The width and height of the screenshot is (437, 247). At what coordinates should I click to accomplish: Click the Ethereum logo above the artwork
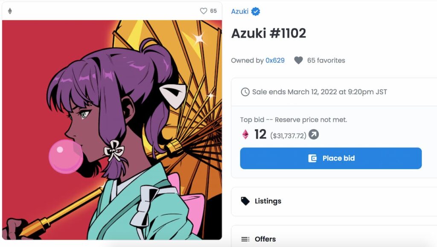pyautogui.click(x=10, y=11)
